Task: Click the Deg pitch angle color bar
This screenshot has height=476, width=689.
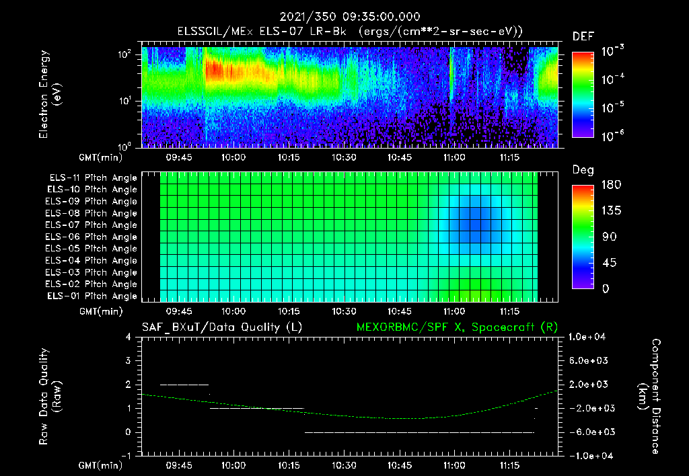Action: (583, 237)
